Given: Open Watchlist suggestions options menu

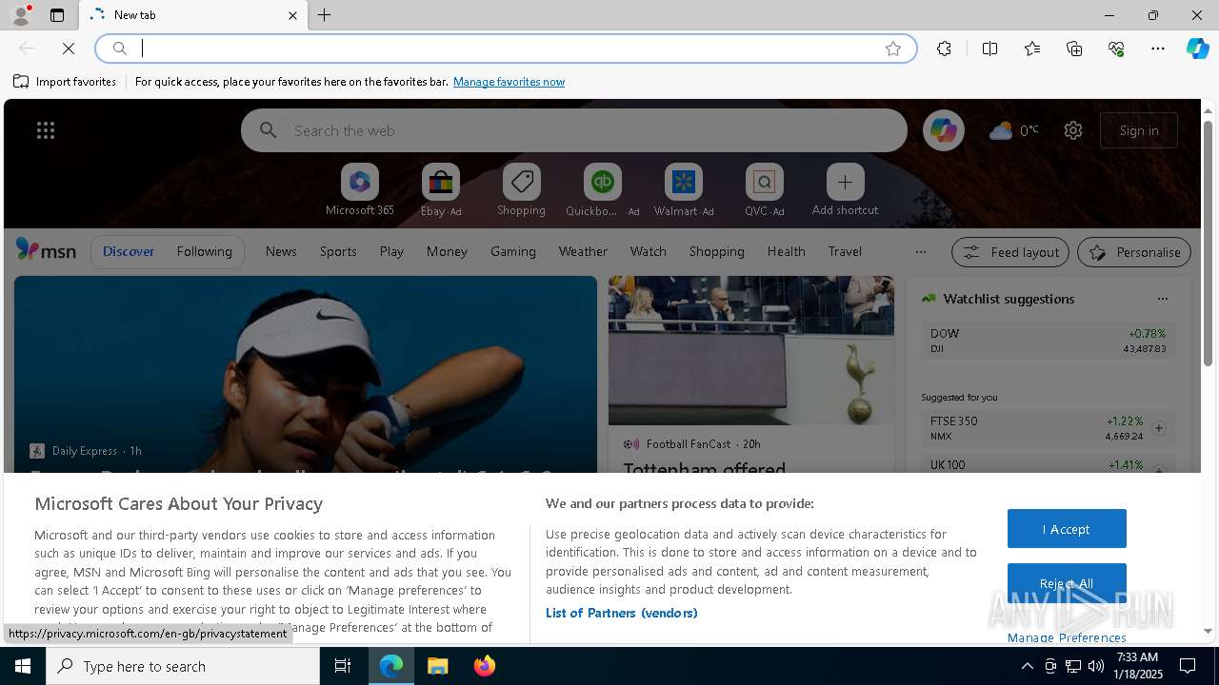Looking at the screenshot, I should [x=1162, y=299].
